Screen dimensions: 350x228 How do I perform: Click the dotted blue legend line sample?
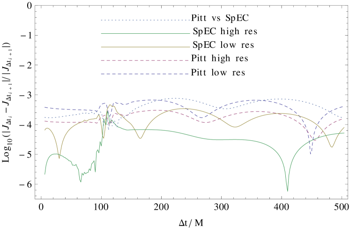(145, 20)
